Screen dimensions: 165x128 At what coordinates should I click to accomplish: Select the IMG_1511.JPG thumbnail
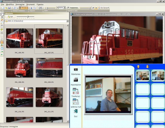[49, 97]
